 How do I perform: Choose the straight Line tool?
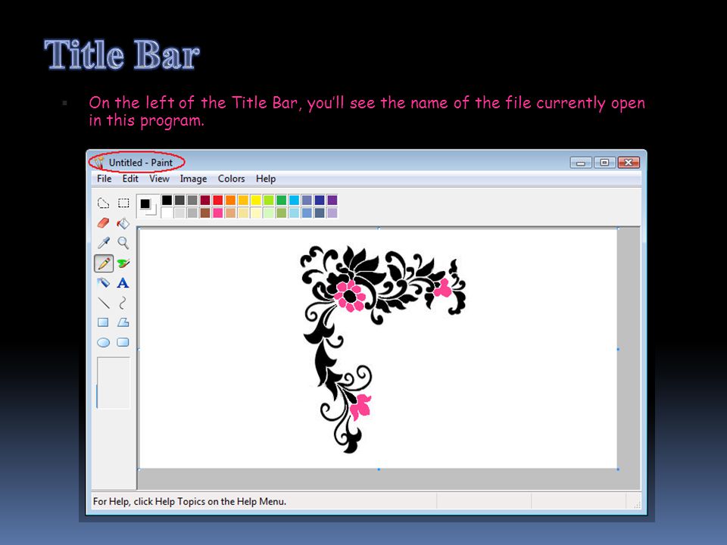point(103,303)
